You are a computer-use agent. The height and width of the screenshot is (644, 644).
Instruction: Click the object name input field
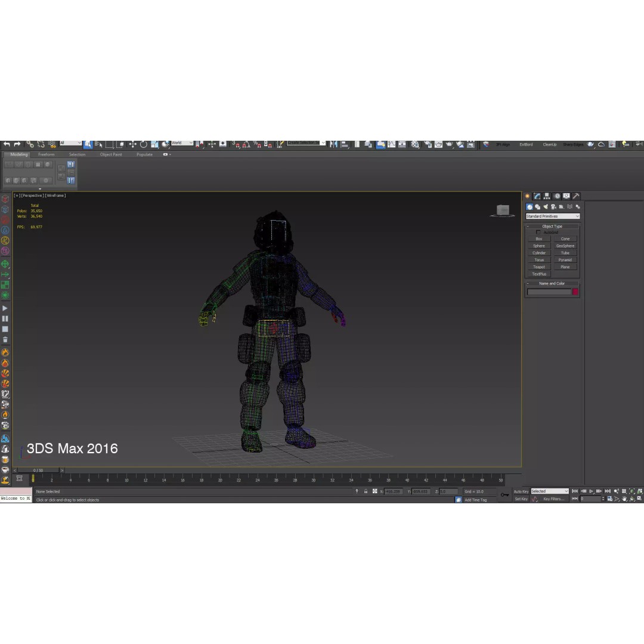coord(549,292)
